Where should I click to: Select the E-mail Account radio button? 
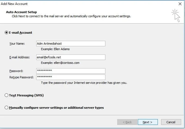[x=7, y=33]
